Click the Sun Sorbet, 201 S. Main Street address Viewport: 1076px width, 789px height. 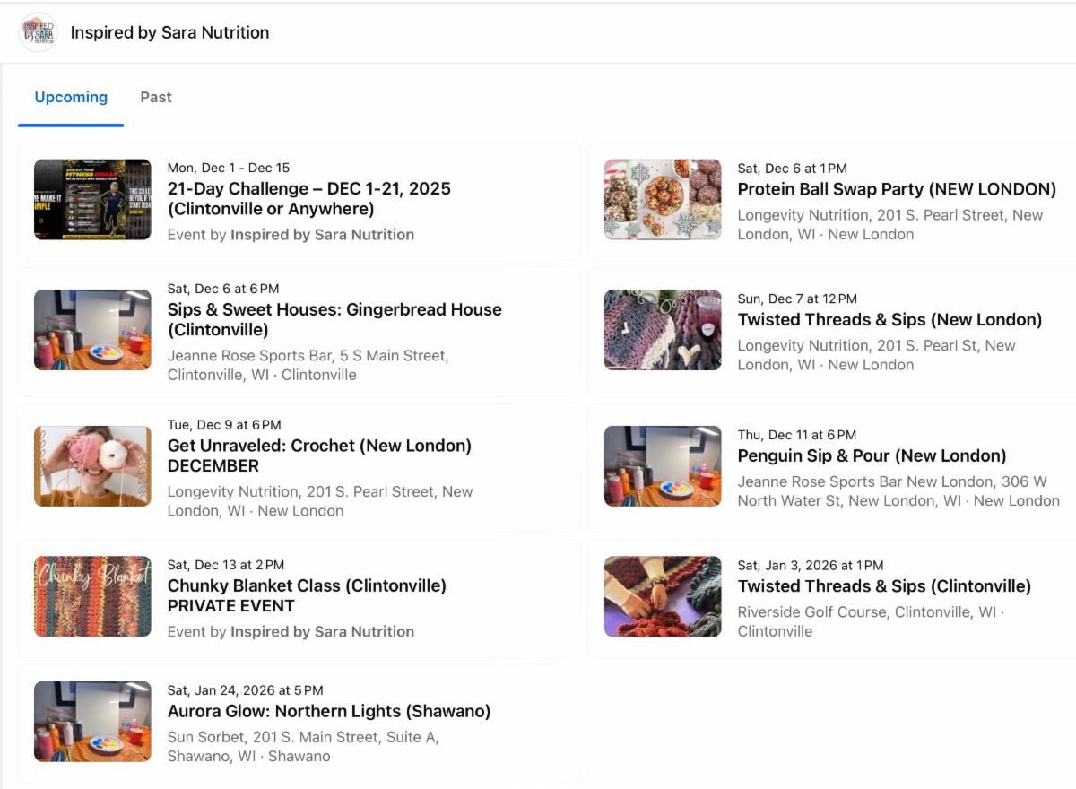pos(303,747)
